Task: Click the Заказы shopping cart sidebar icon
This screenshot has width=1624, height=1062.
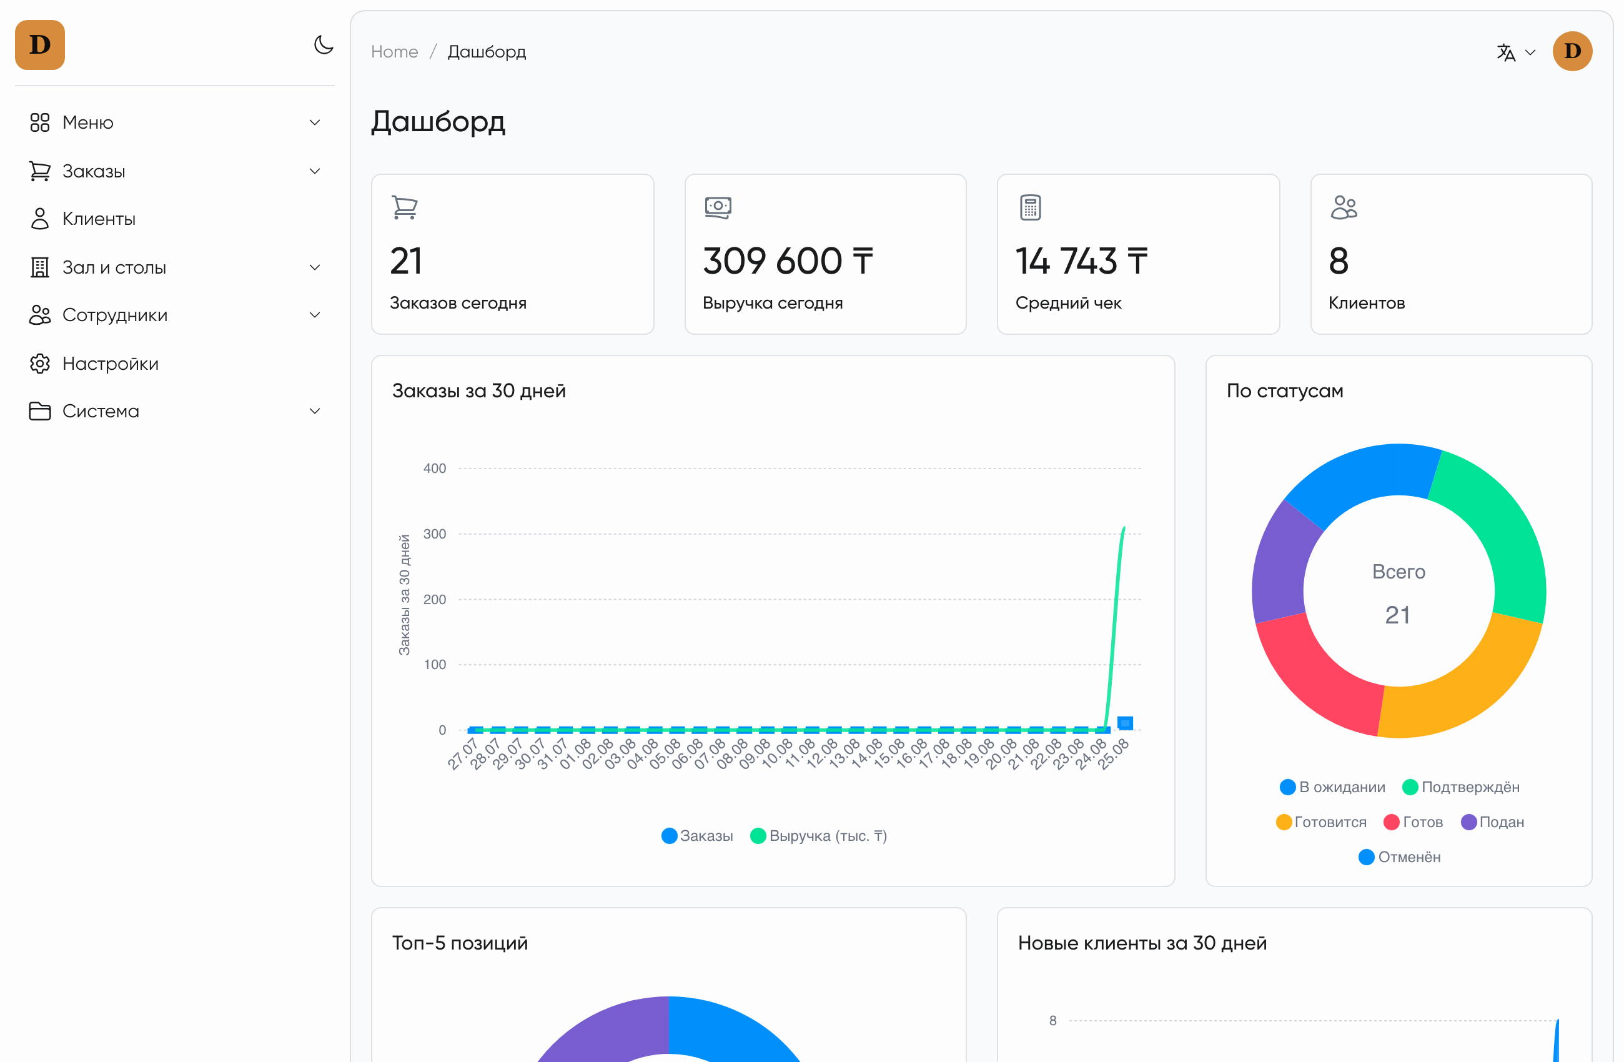Action: point(40,171)
